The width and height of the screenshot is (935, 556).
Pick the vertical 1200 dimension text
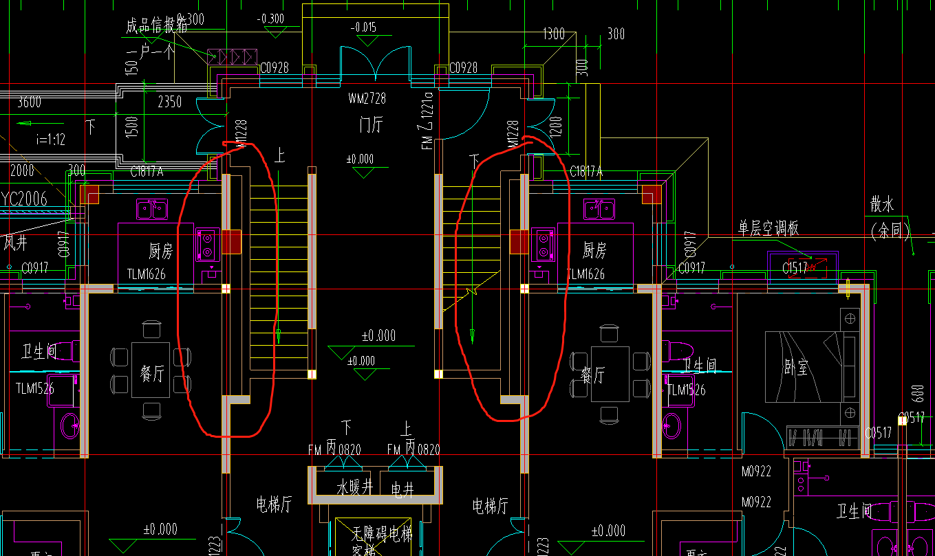(556, 127)
